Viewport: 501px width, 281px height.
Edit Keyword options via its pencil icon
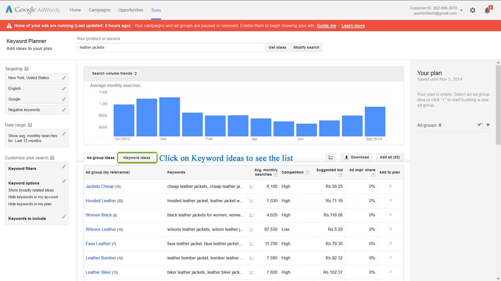tap(65, 181)
